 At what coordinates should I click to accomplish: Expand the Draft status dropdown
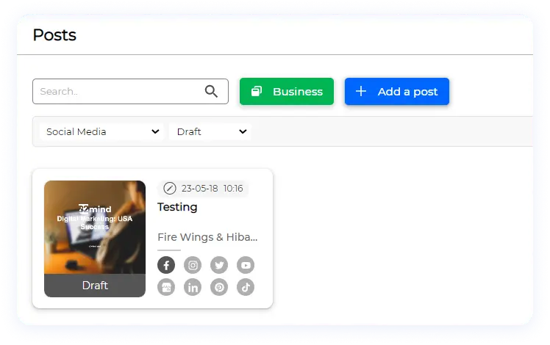click(x=211, y=131)
